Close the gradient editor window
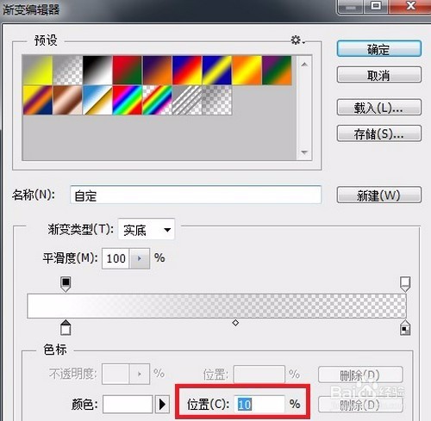 410,6
